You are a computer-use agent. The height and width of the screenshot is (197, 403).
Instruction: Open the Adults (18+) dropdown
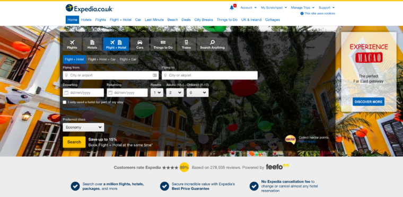pyautogui.click(x=175, y=93)
